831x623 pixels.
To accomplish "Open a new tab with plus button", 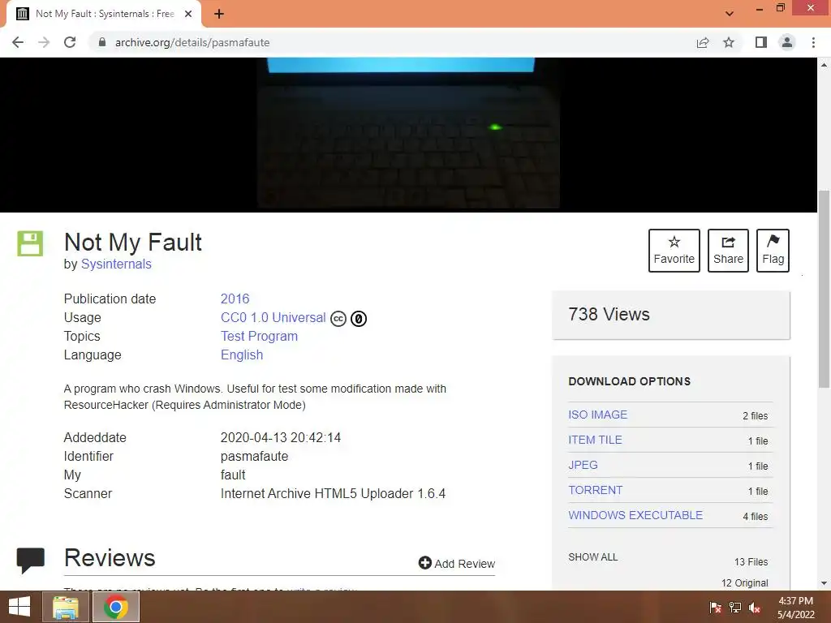I will [219, 14].
